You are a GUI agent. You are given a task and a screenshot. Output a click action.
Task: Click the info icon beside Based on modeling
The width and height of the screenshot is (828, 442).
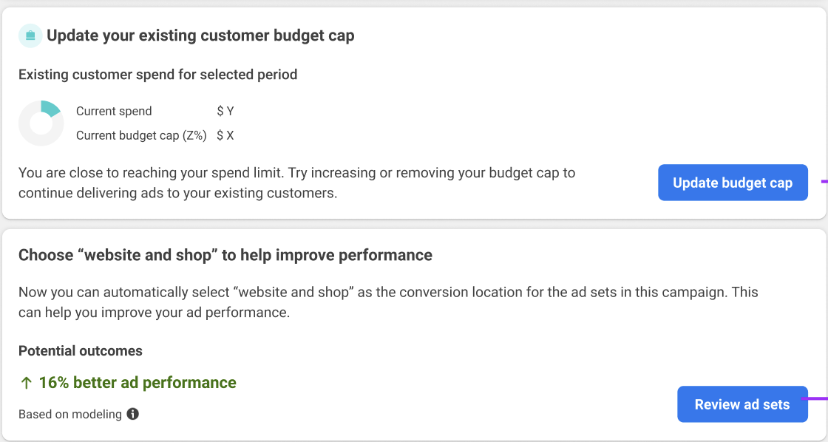point(132,414)
